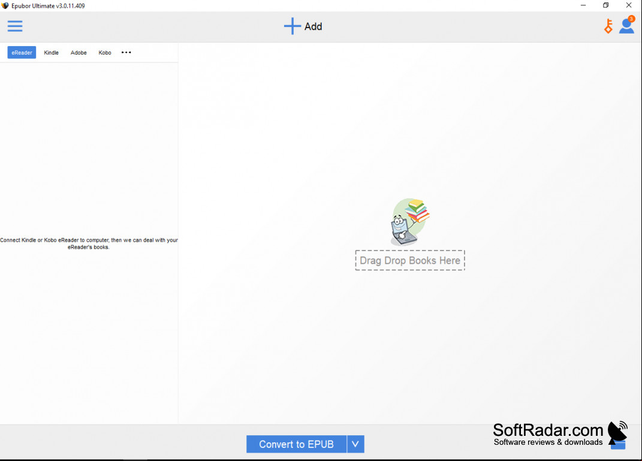Switch to the Kindle tab

[x=51, y=52]
